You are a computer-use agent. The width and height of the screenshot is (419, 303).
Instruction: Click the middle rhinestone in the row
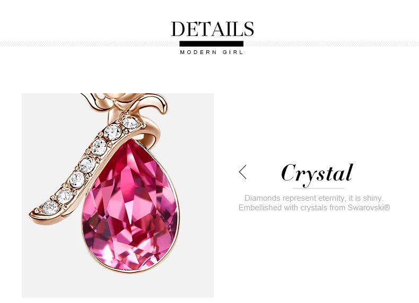tap(88, 165)
